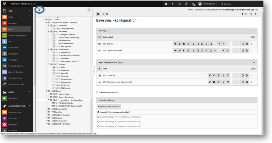Screen dimensions: 272x143
Task: Open the Papierkorb module
Action: pos(13,54)
